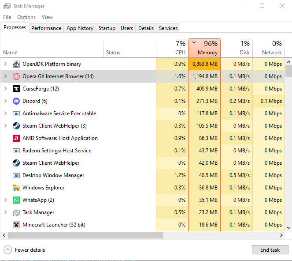
Task: Open the Details tab
Action: tap(146, 28)
